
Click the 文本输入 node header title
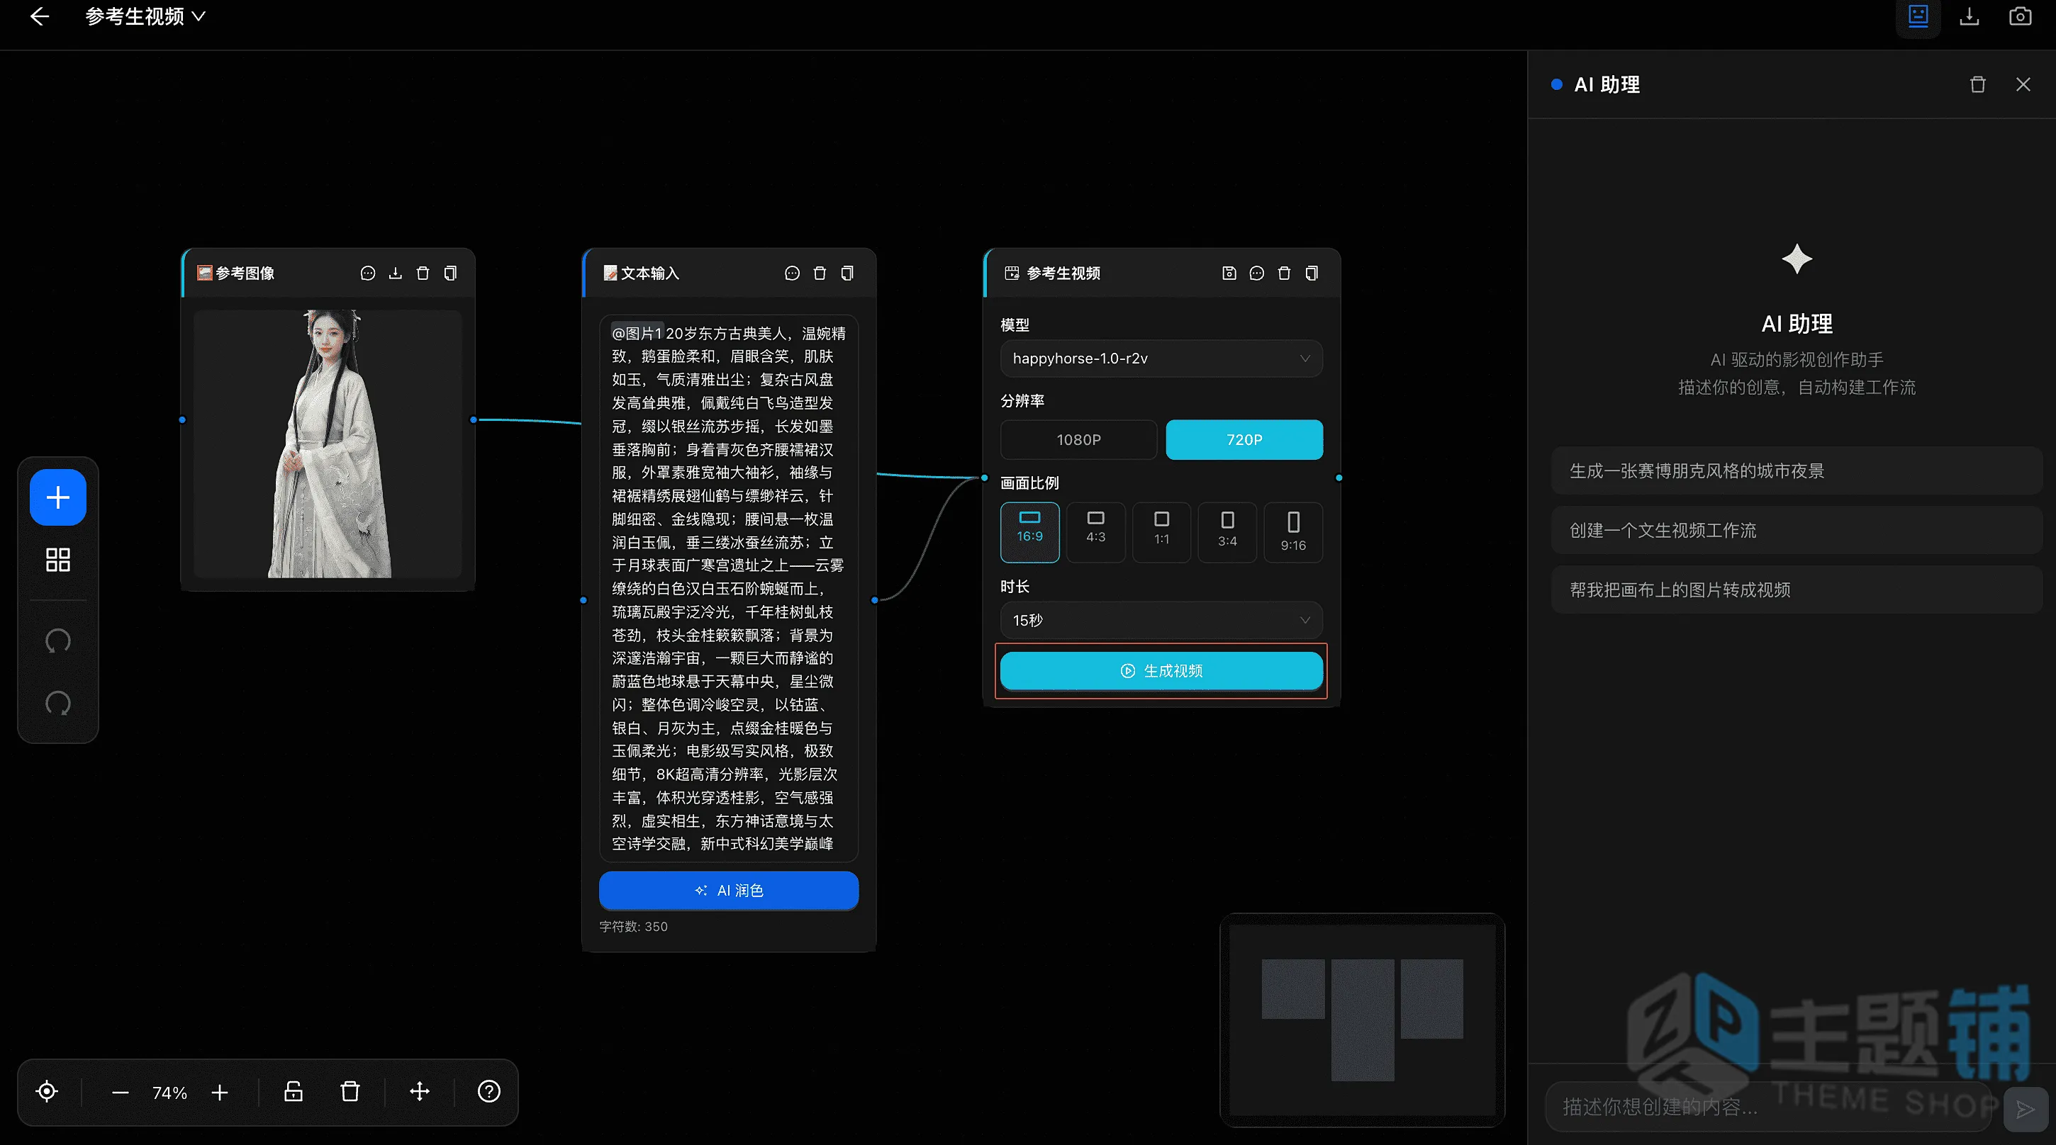click(x=649, y=273)
